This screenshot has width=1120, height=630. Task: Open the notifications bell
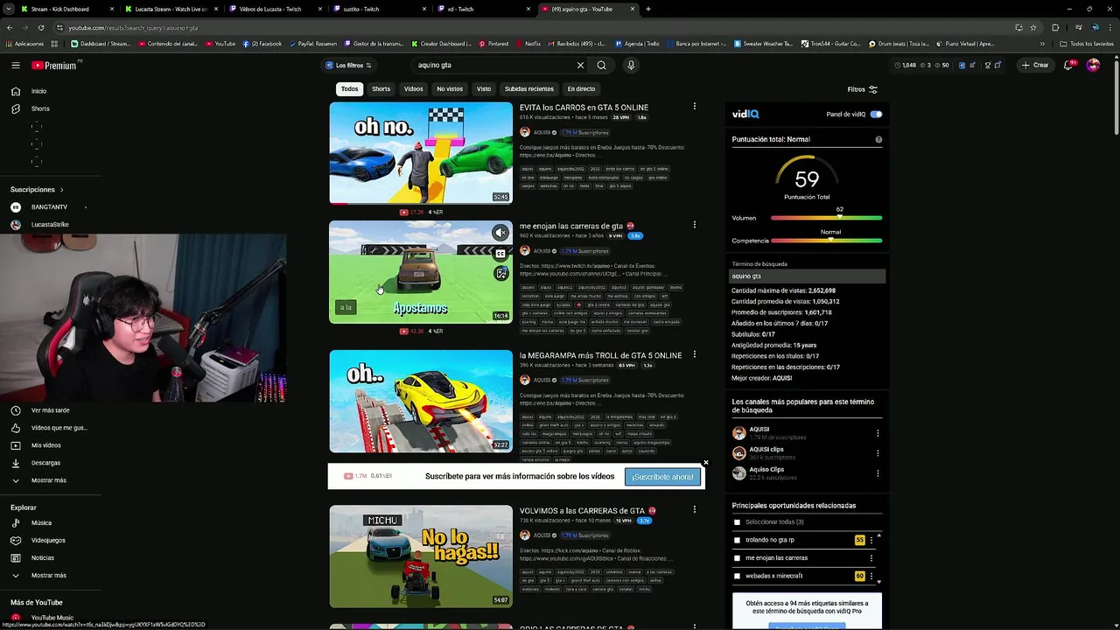pyautogui.click(x=1068, y=65)
